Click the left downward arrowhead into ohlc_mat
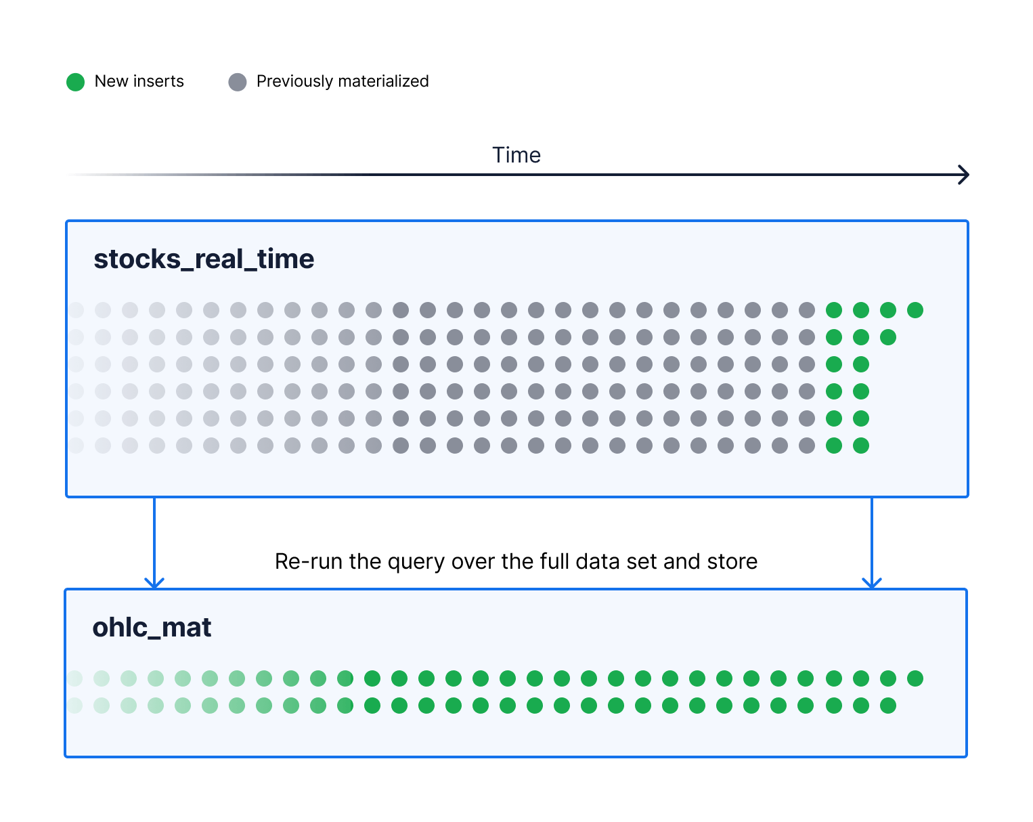This screenshot has width=1033, height=822. (x=154, y=582)
